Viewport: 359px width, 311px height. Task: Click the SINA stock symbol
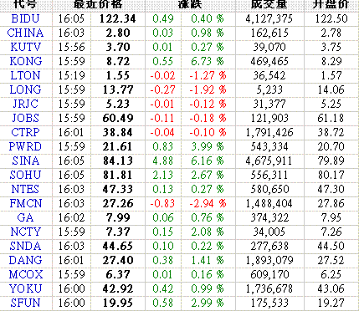point(26,161)
